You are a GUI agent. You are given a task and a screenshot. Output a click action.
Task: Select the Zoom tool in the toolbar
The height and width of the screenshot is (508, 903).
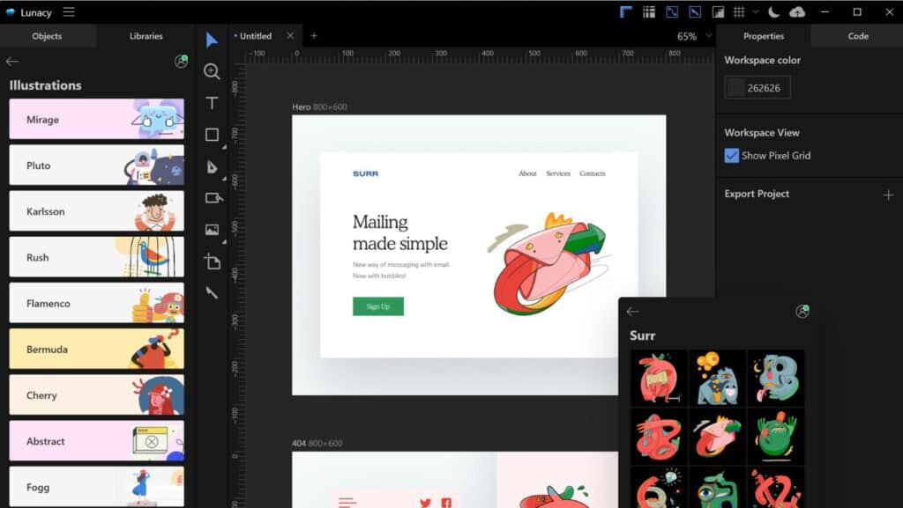click(x=212, y=71)
